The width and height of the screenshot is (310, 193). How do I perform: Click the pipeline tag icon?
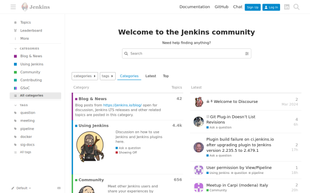click(16, 129)
